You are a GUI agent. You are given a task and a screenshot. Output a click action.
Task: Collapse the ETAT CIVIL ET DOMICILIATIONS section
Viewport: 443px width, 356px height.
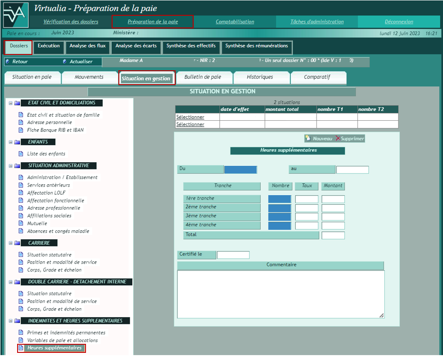pos(10,103)
